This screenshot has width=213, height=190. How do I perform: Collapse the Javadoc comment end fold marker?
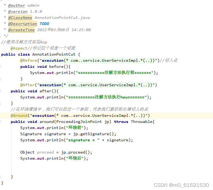[x=1, y=36]
